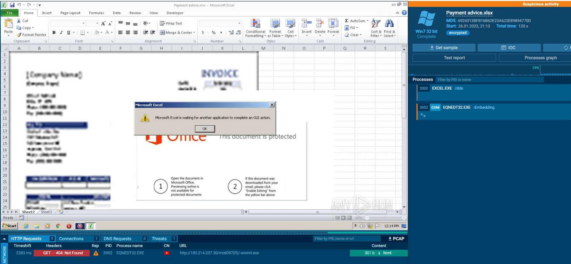Toggle Bottom Align in the Alignment group

pyautogui.click(x=135, y=23)
